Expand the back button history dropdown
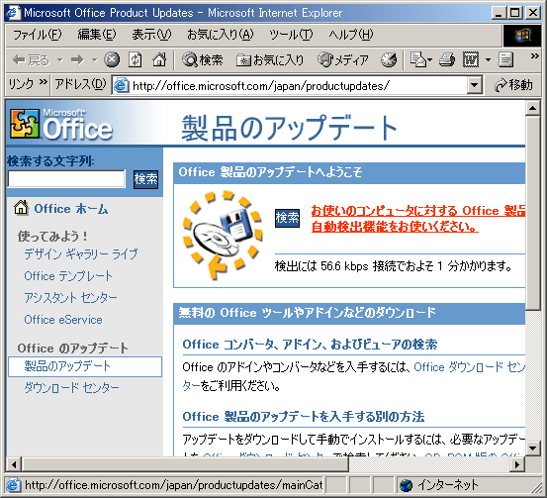The width and height of the screenshot is (547, 498). 60,60
